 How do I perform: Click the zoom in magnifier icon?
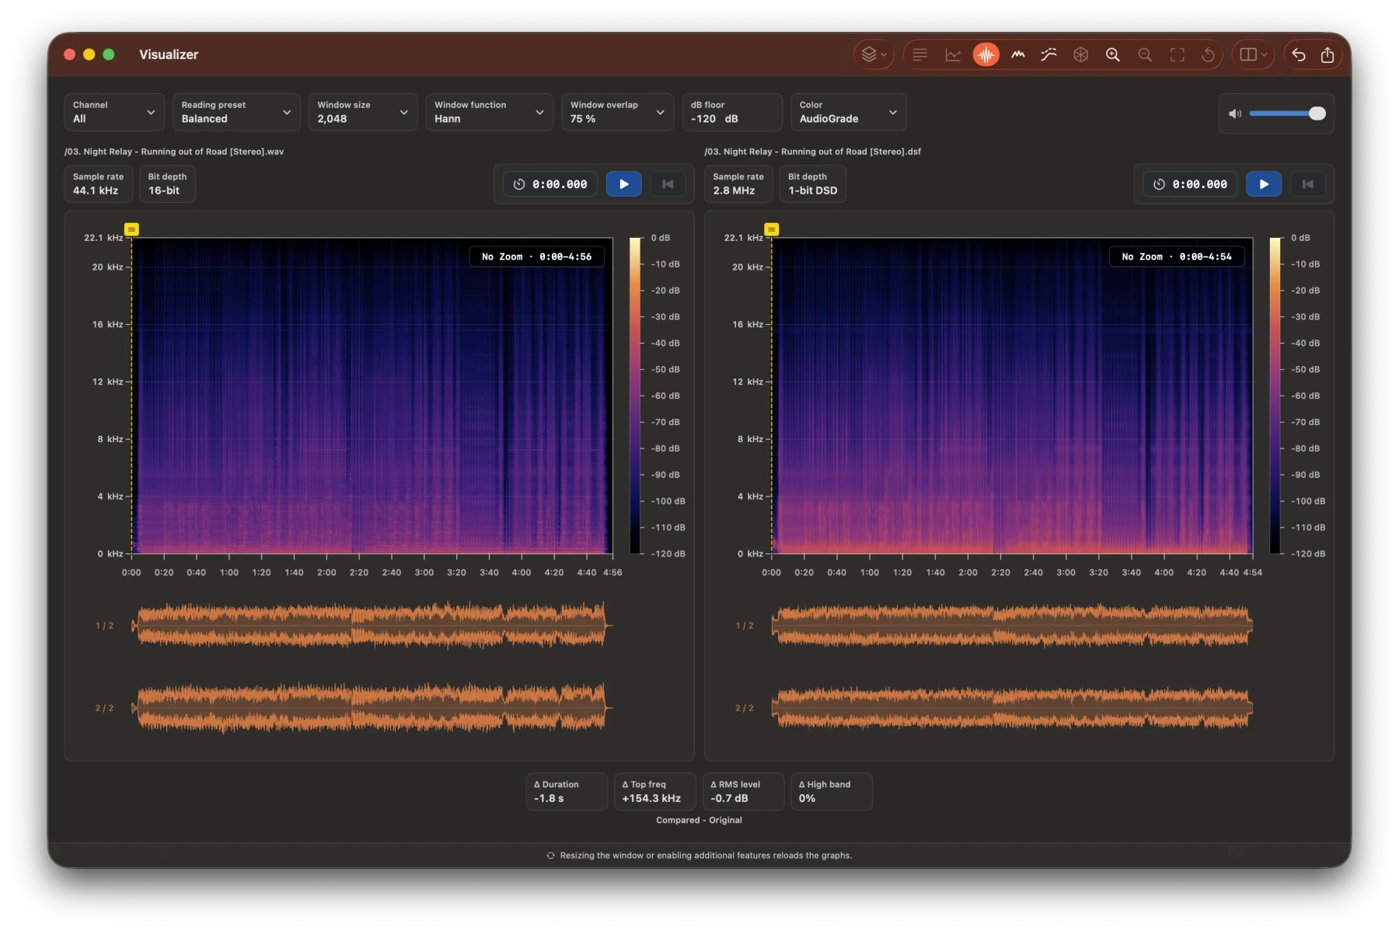[x=1113, y=54]
